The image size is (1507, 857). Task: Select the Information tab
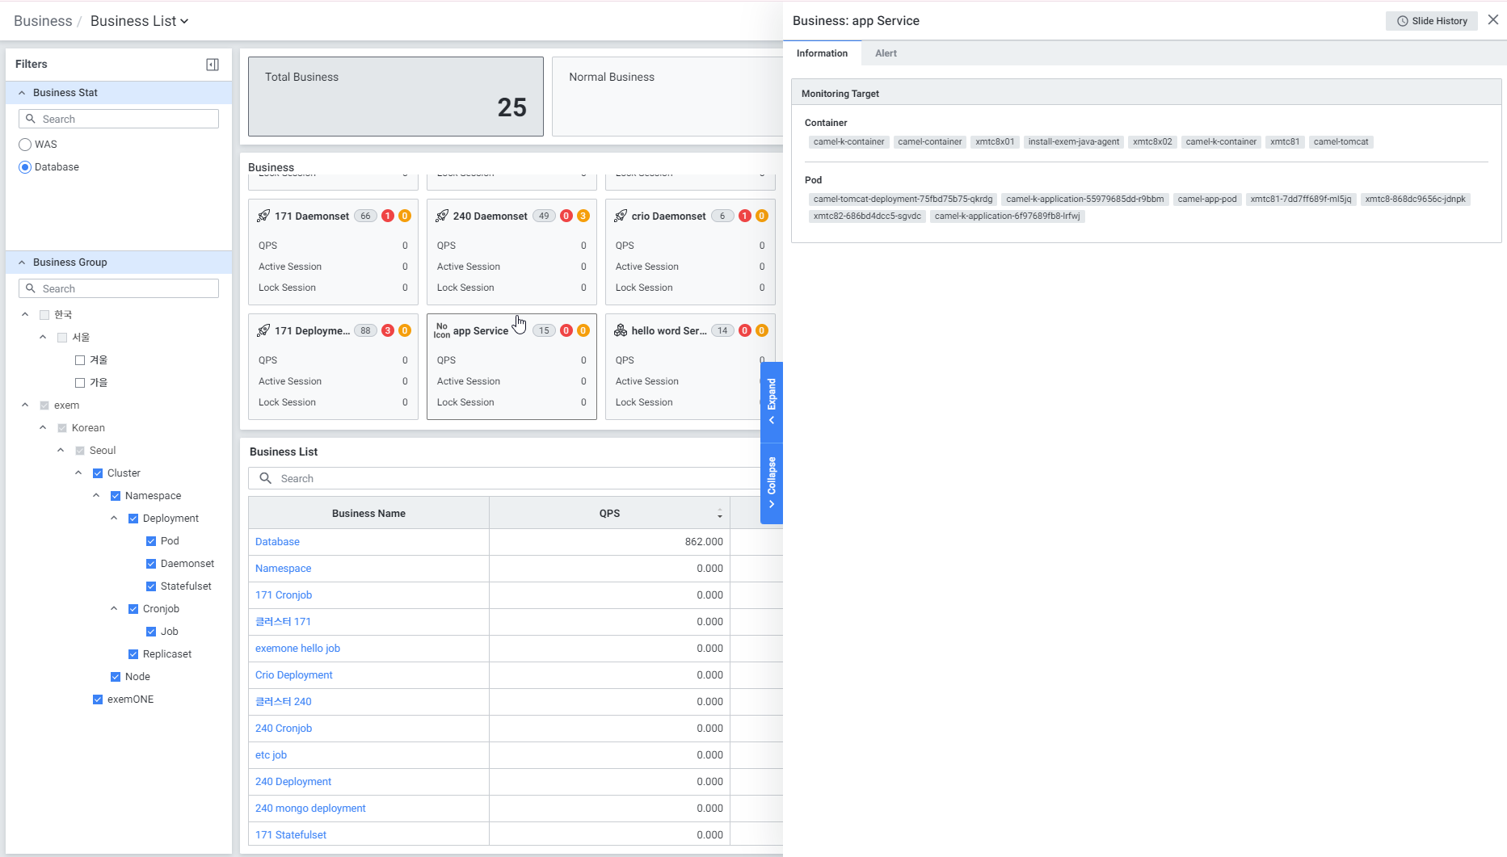click(x=822, y=53)
